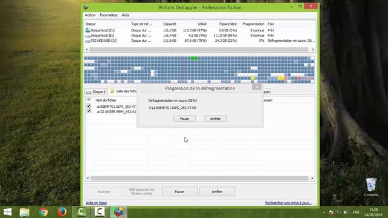Click red block in drive map
Viewport: 388px width, 218px height.
299,78
